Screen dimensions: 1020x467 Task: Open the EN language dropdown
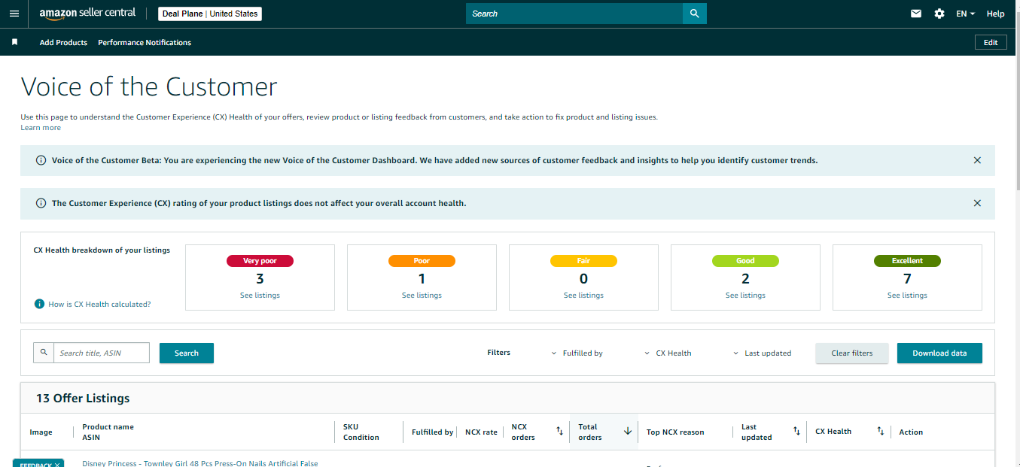pyautogui.click(x=965, y=14)
